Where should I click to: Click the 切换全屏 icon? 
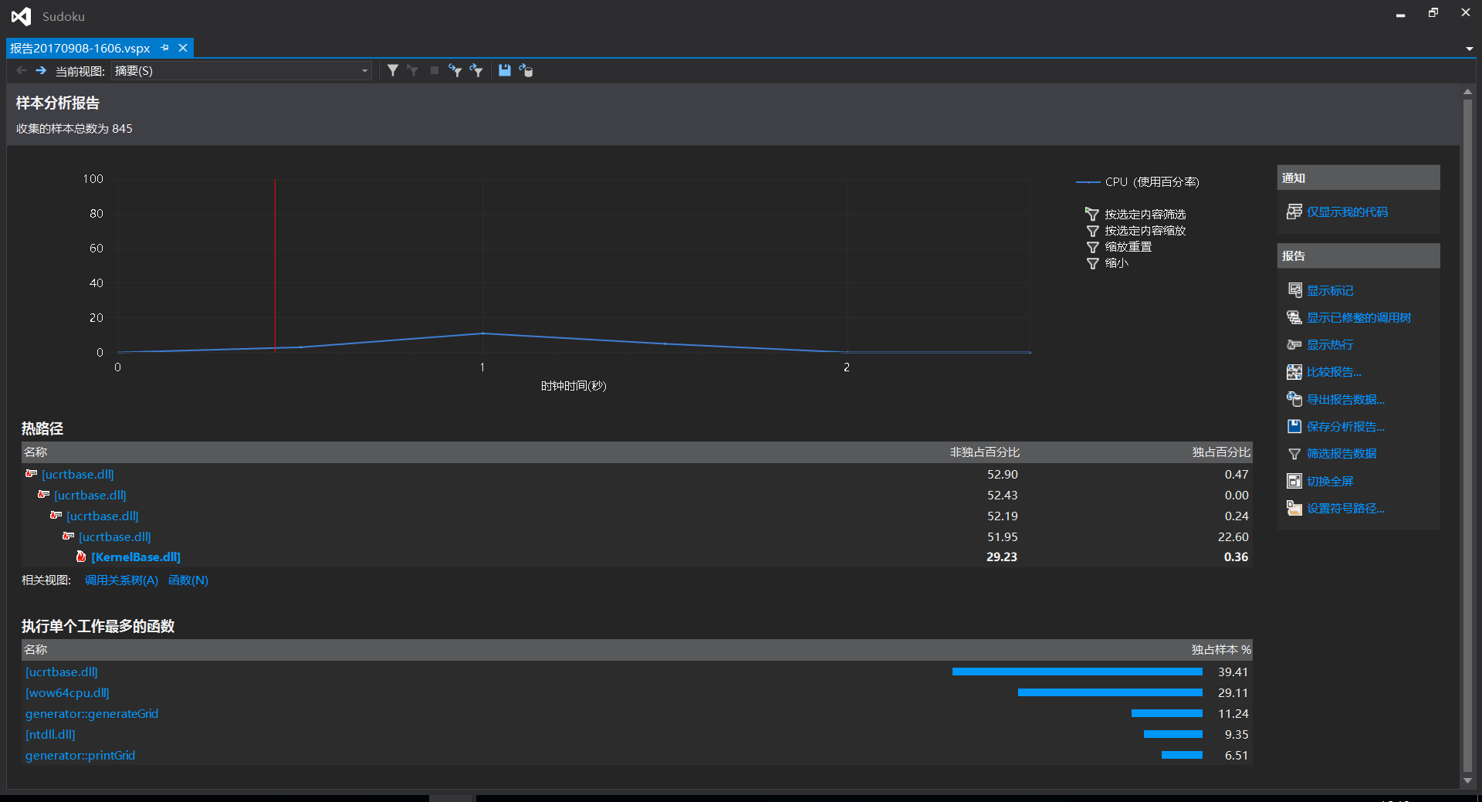tap(1294, 481)
